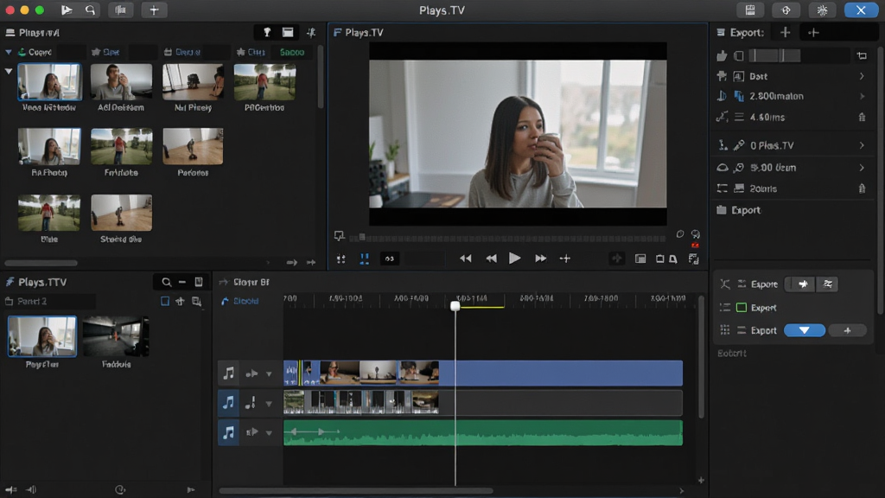Open the gear settings icon at top right
Screen dimensions: 885x498
point(823,10)
